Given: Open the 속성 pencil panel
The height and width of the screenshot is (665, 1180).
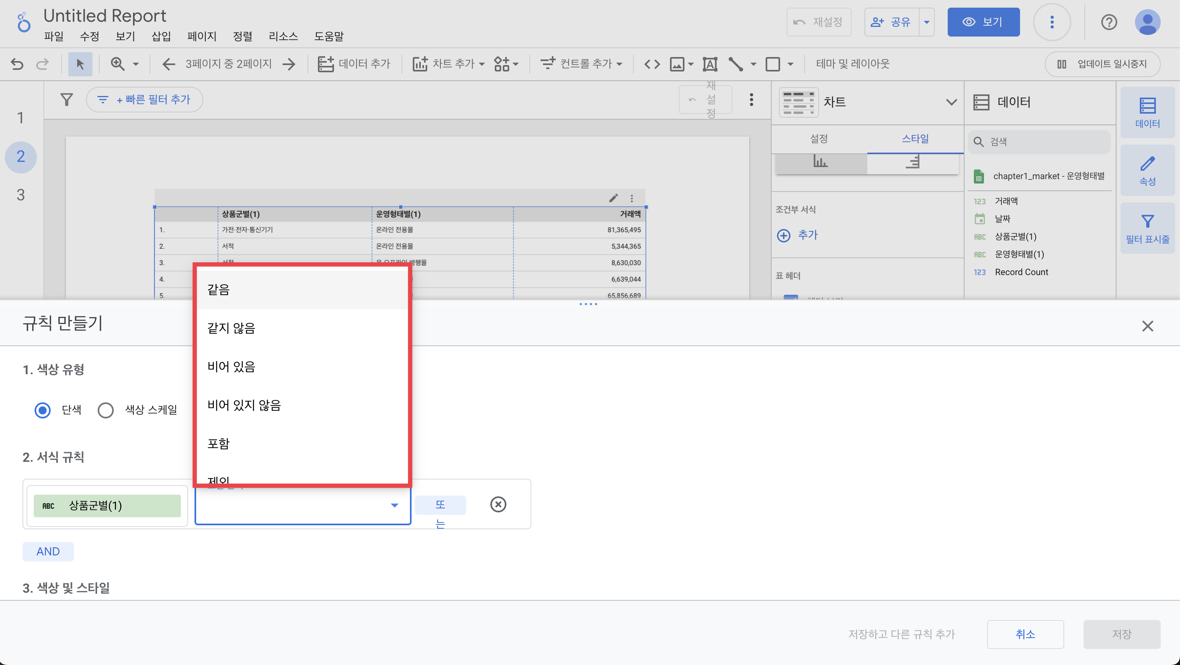Looking at the screenshot, I should coord(1147,170).
